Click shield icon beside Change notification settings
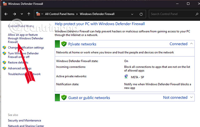This screenshot has height=127, width=200. click(x=4, y=48)
